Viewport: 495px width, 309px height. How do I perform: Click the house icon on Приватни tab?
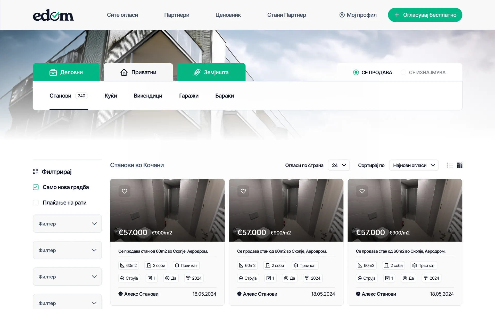(x=124, y=72)
